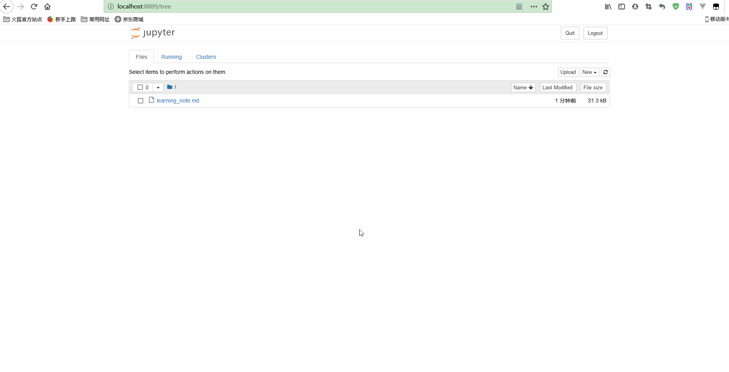Open the New dropdown menu
Screen dimensions: 729x372
click(589, 72)
